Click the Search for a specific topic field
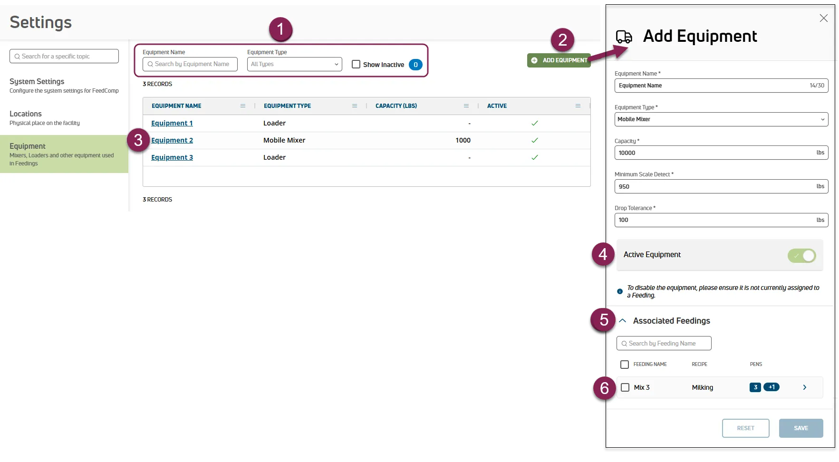 [x=64, y=56]
